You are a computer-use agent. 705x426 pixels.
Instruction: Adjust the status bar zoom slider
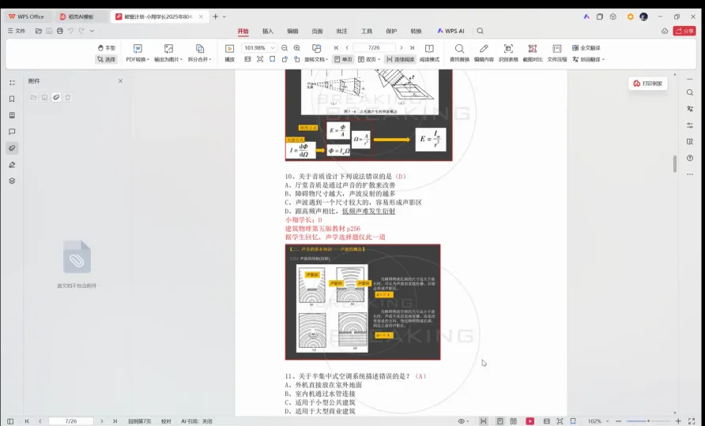point(648,421)
